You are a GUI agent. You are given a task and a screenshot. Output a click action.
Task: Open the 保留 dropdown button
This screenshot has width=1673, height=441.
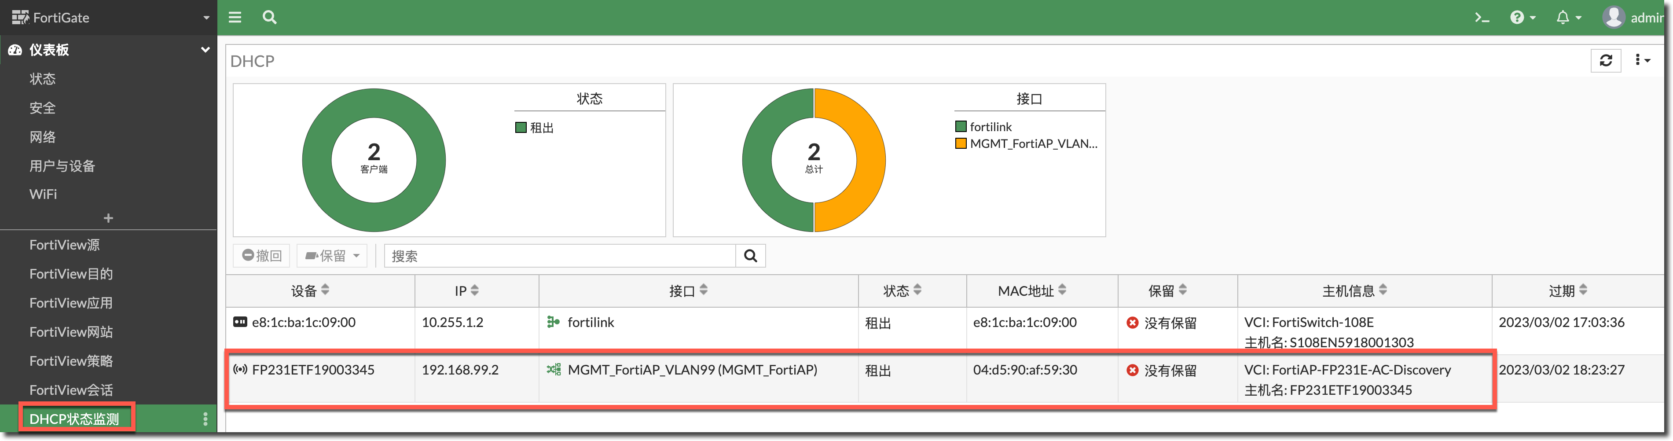332,256
